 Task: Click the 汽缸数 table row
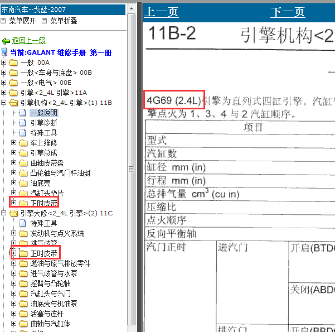[x=240, y=154]
